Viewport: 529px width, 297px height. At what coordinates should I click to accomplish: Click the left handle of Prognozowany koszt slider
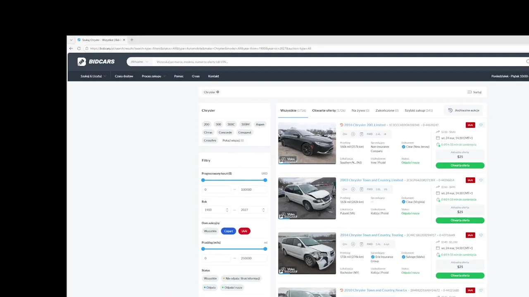click(x=203, y=180)
